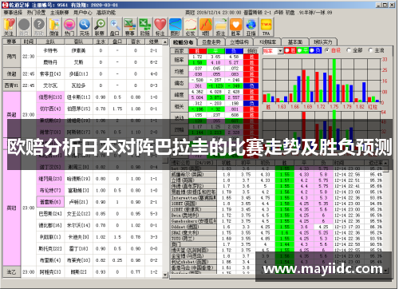Image resolution: width=399 pixels, height=289 pixels.
Task: Click the grey circle toolbar icon
Action: 24,27
